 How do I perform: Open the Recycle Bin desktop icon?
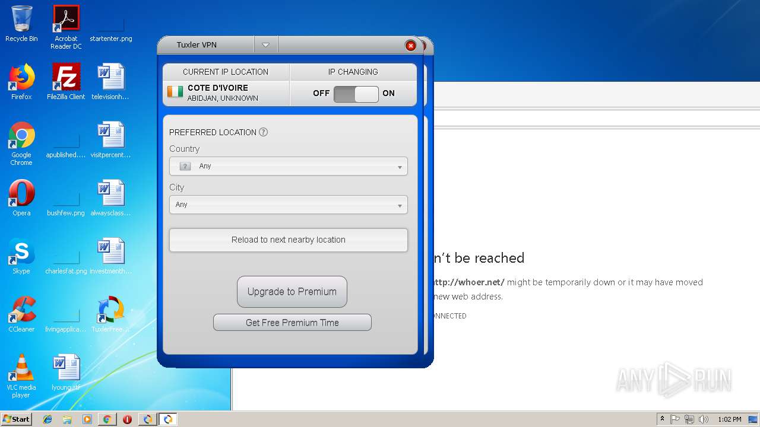click(x=21, y=24)
